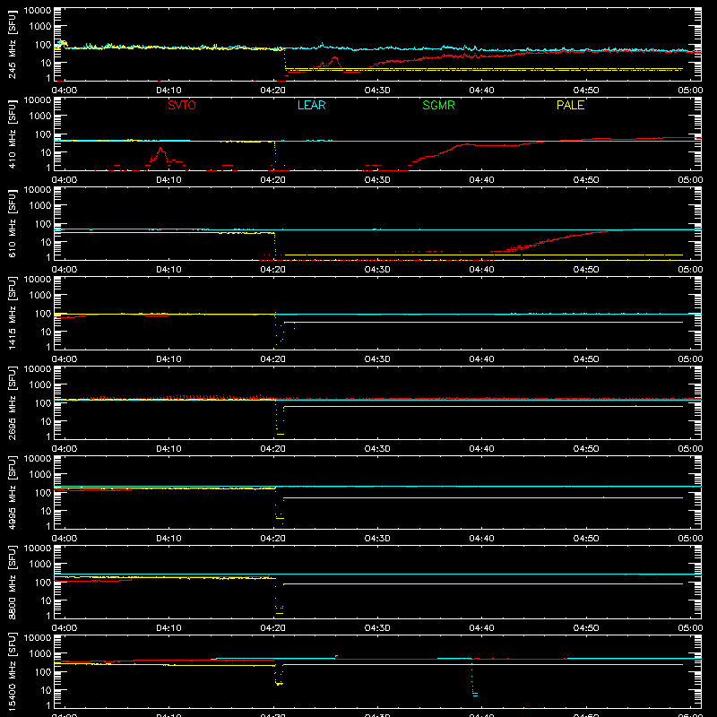Click the red SVTO station legend label
The image size is (717, 717).
pos(182,105)
